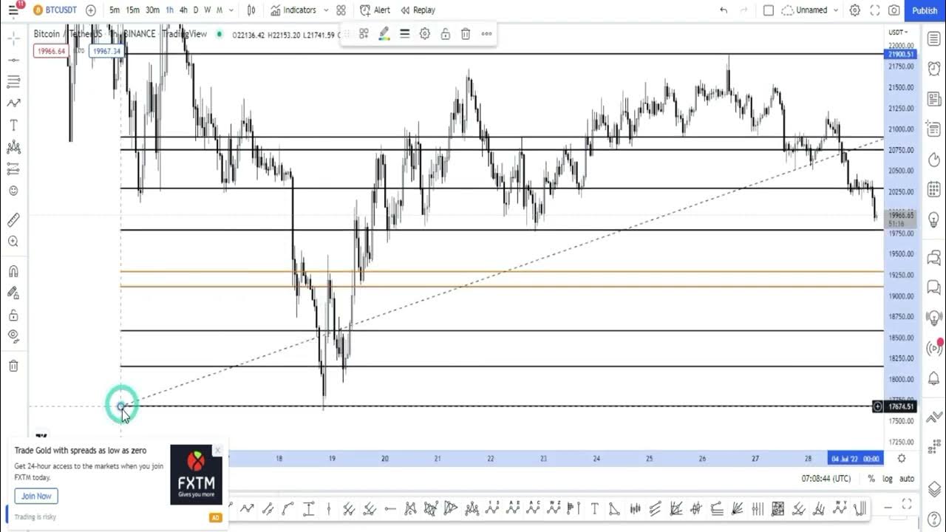Expand the timeframe interval dropdown

coord(231,10)
